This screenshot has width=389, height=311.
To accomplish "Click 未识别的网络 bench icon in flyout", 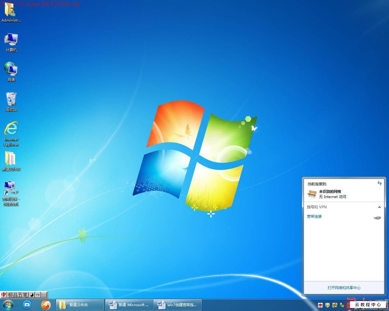I will [312, 194].
